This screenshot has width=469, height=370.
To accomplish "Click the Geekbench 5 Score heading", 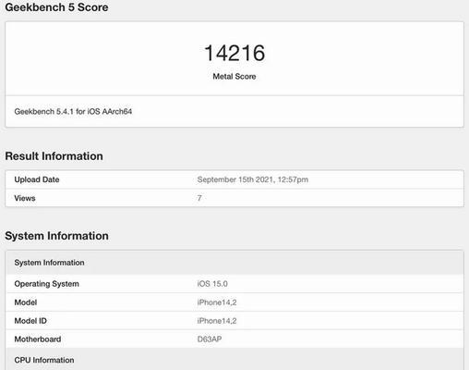I will [56, 7].
